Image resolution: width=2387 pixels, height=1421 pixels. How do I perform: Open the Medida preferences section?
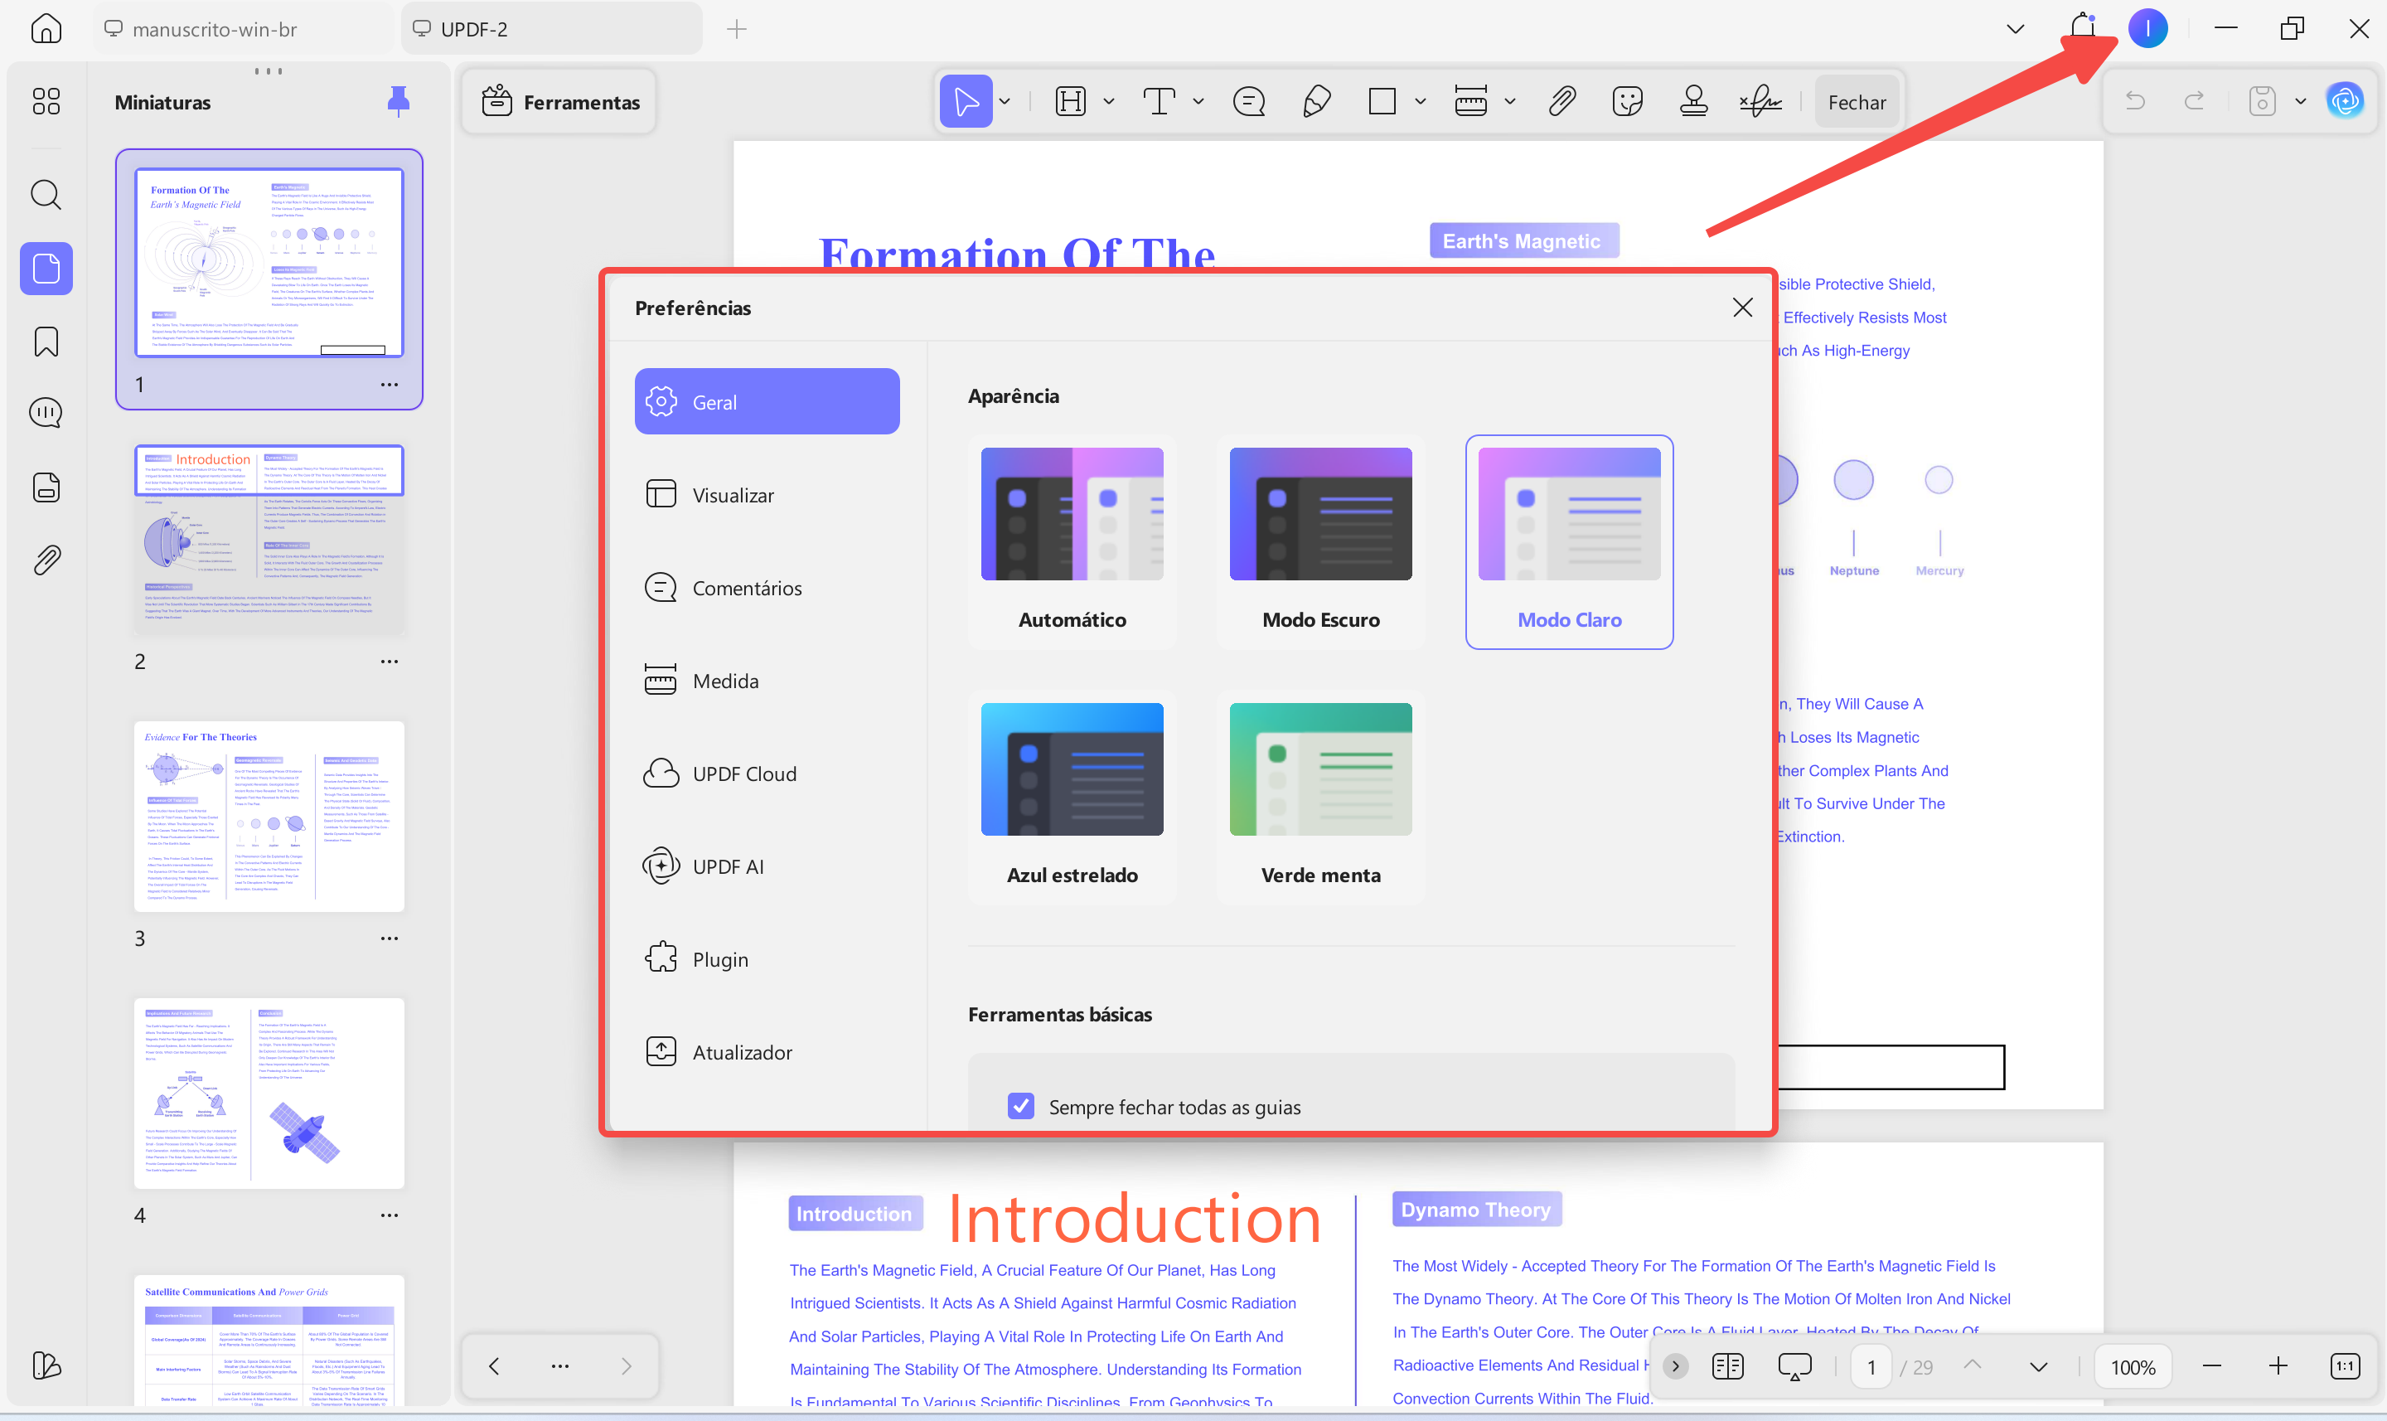[x=767, y=680]
